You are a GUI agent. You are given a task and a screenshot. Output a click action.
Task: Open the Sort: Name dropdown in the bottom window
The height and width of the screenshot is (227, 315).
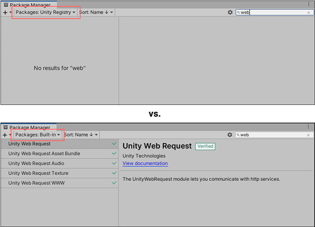(81, 134)
